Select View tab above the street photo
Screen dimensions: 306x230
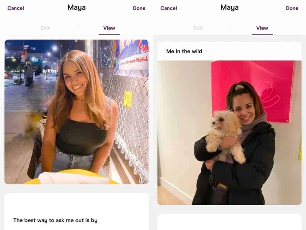pos(109,28)
